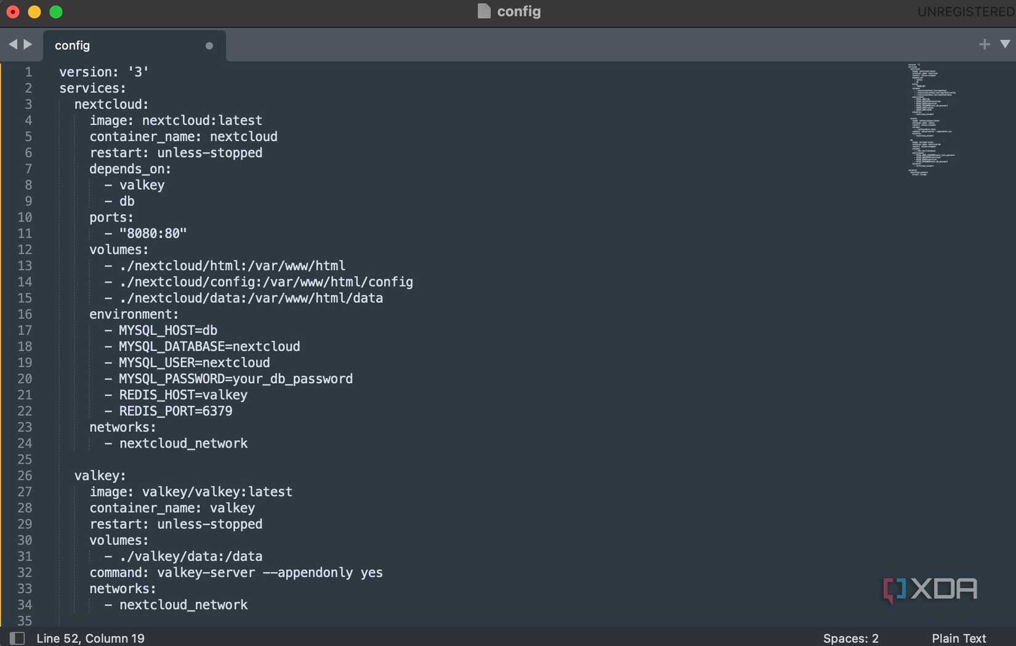The width and height of the screenshot is (1016, 646).
Task: Click the minimap code overview
Action: 931,119
